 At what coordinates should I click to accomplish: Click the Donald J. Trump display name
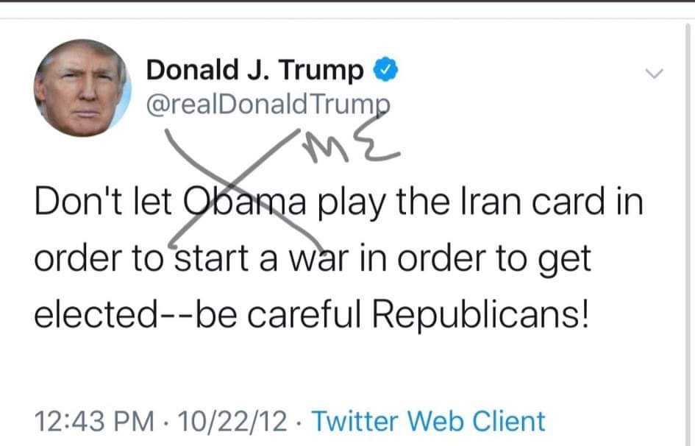coord(254,70)
